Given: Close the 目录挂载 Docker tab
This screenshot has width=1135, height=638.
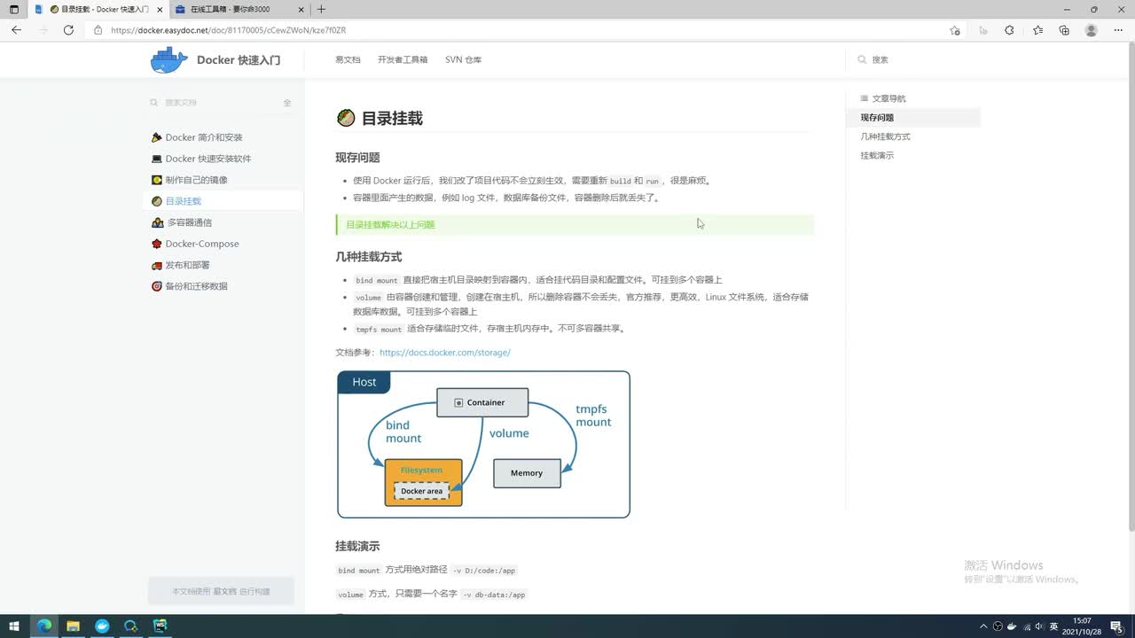Looking at the screenshot, I should 158,9.
